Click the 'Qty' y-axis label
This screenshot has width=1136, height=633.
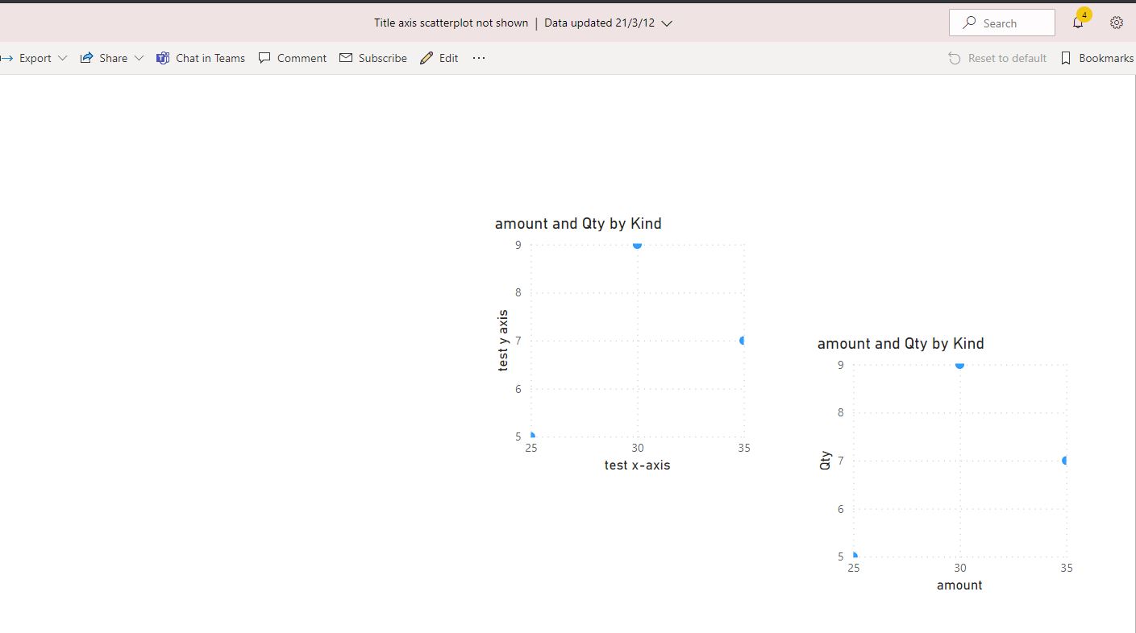825,461
